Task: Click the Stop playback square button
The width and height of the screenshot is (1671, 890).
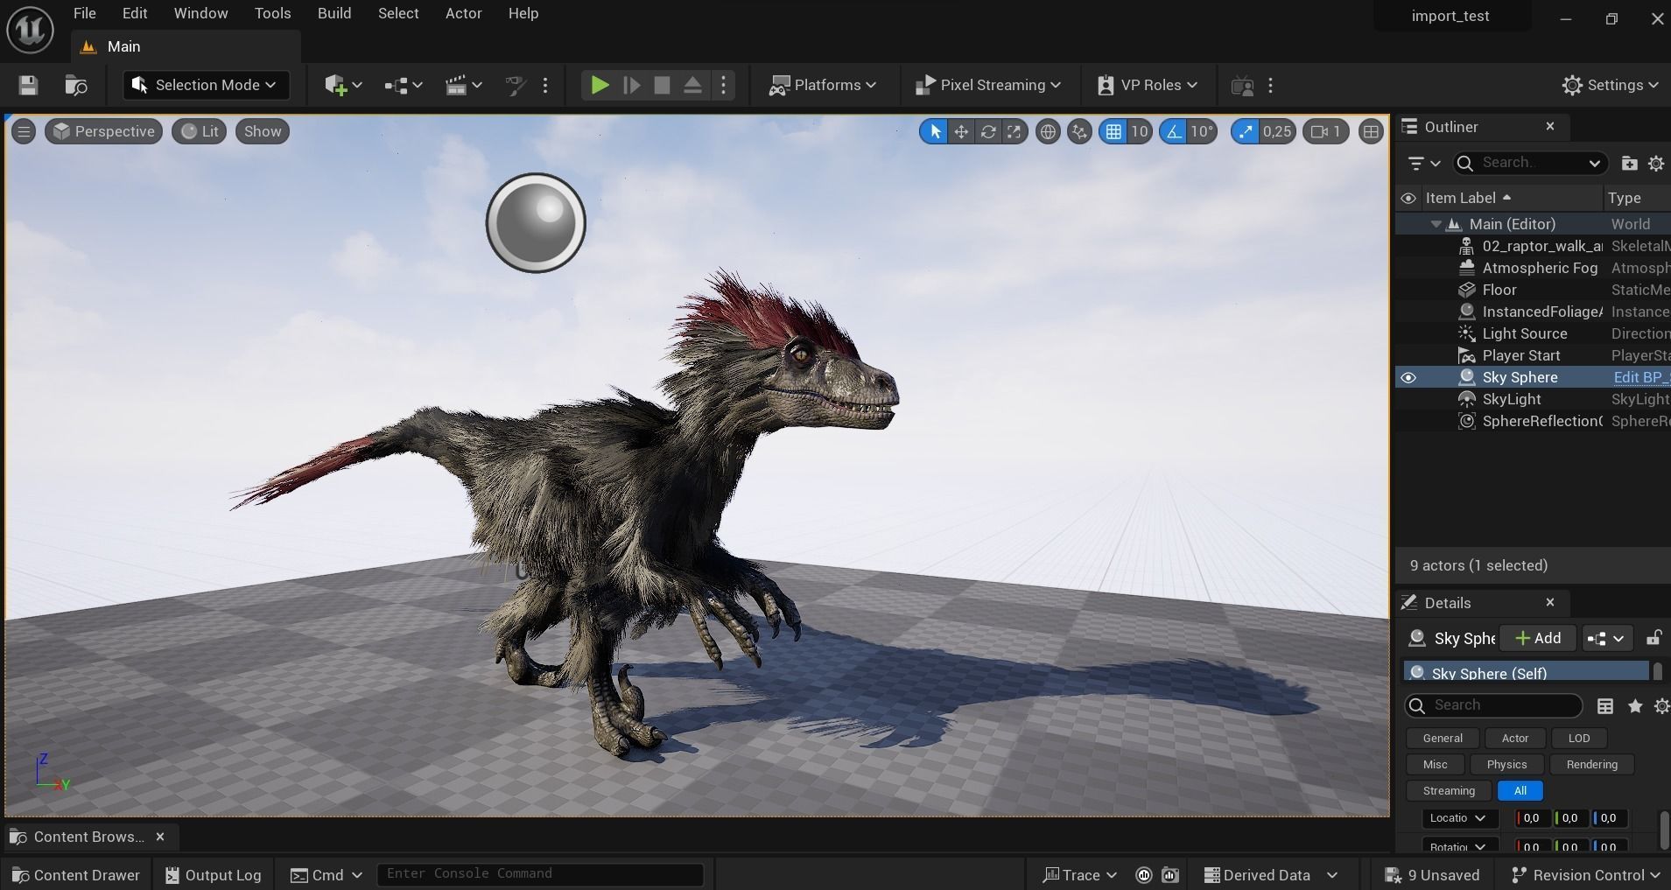Action: click(662, 85)
